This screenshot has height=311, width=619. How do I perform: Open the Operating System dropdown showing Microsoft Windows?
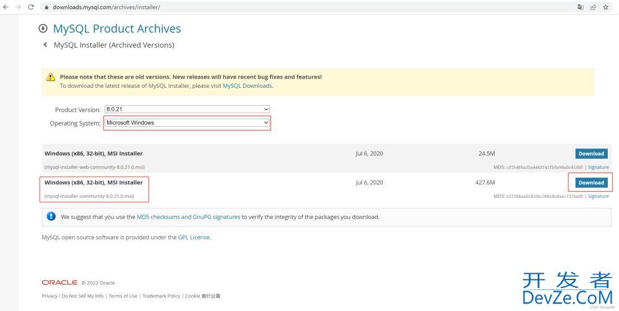point(187,123)
